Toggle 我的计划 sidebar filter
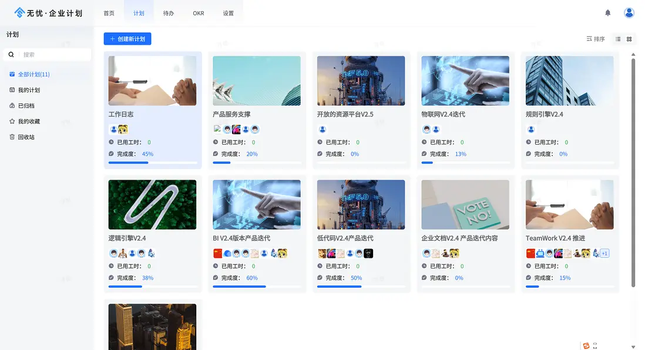Viewport: 645px width, 350px height. pyautogui.click(x=28, y=90)
